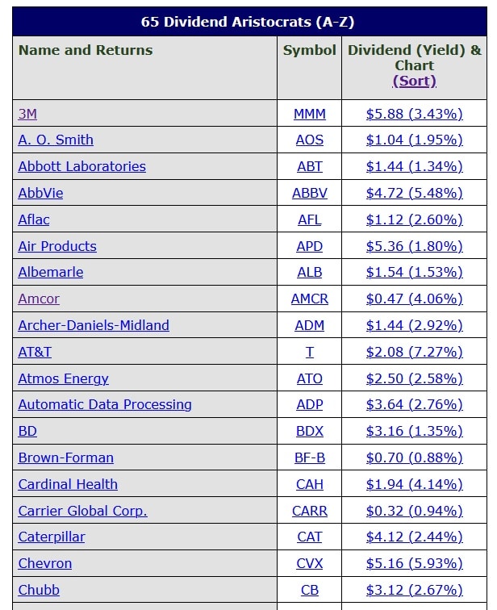Open A. O. Smith name link
Screen dimensions: 497x610
coord(56,140)
